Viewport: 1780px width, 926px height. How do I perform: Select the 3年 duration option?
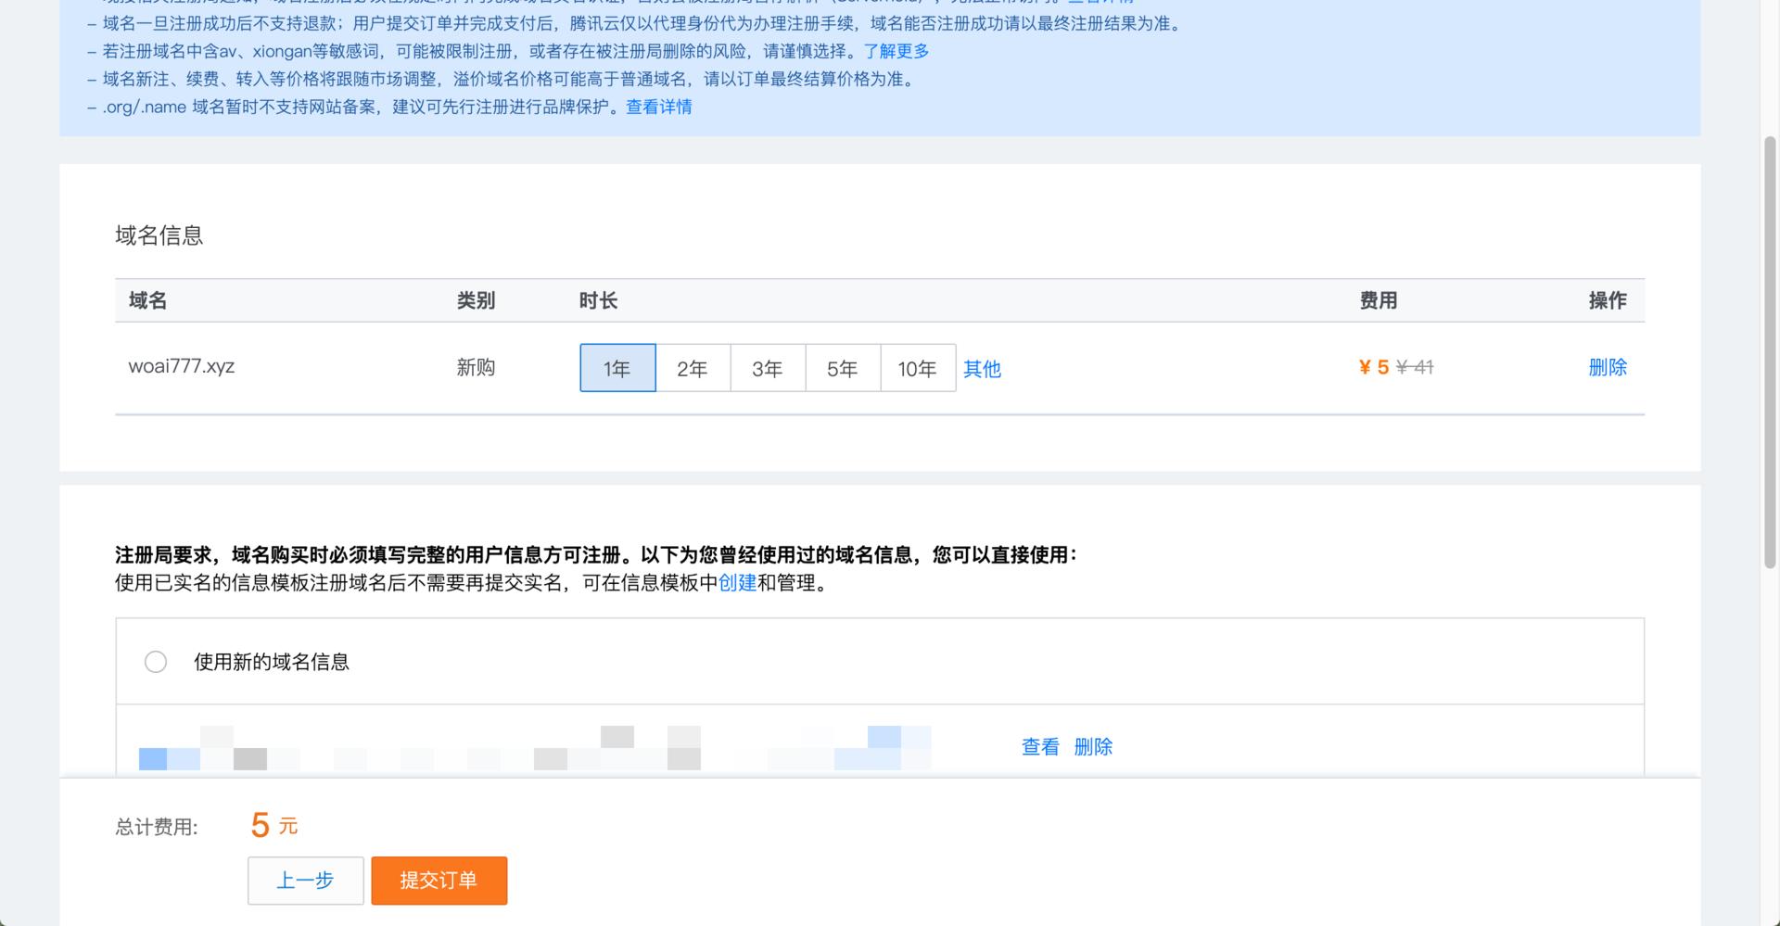pyautogui.click(x=767, y=368)
